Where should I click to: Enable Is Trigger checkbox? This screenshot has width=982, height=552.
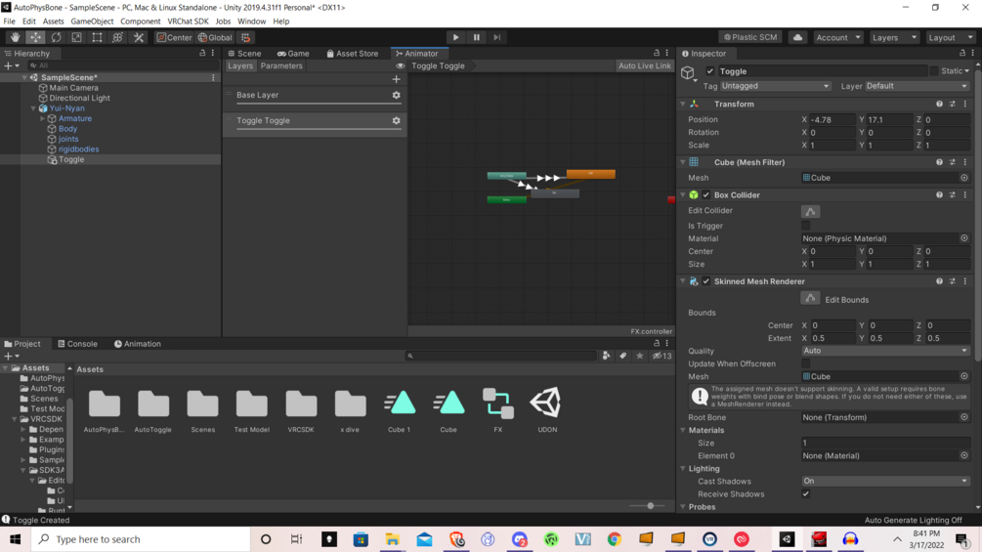(806, 226)
